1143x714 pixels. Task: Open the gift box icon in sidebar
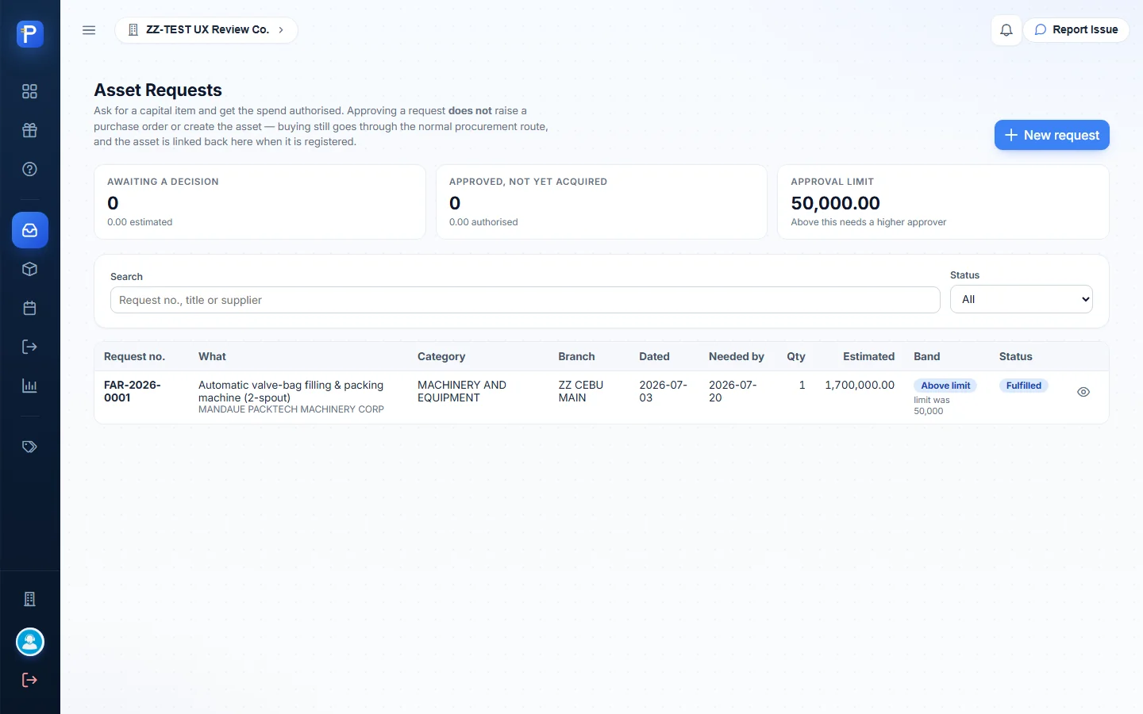(x=29, y=130)
